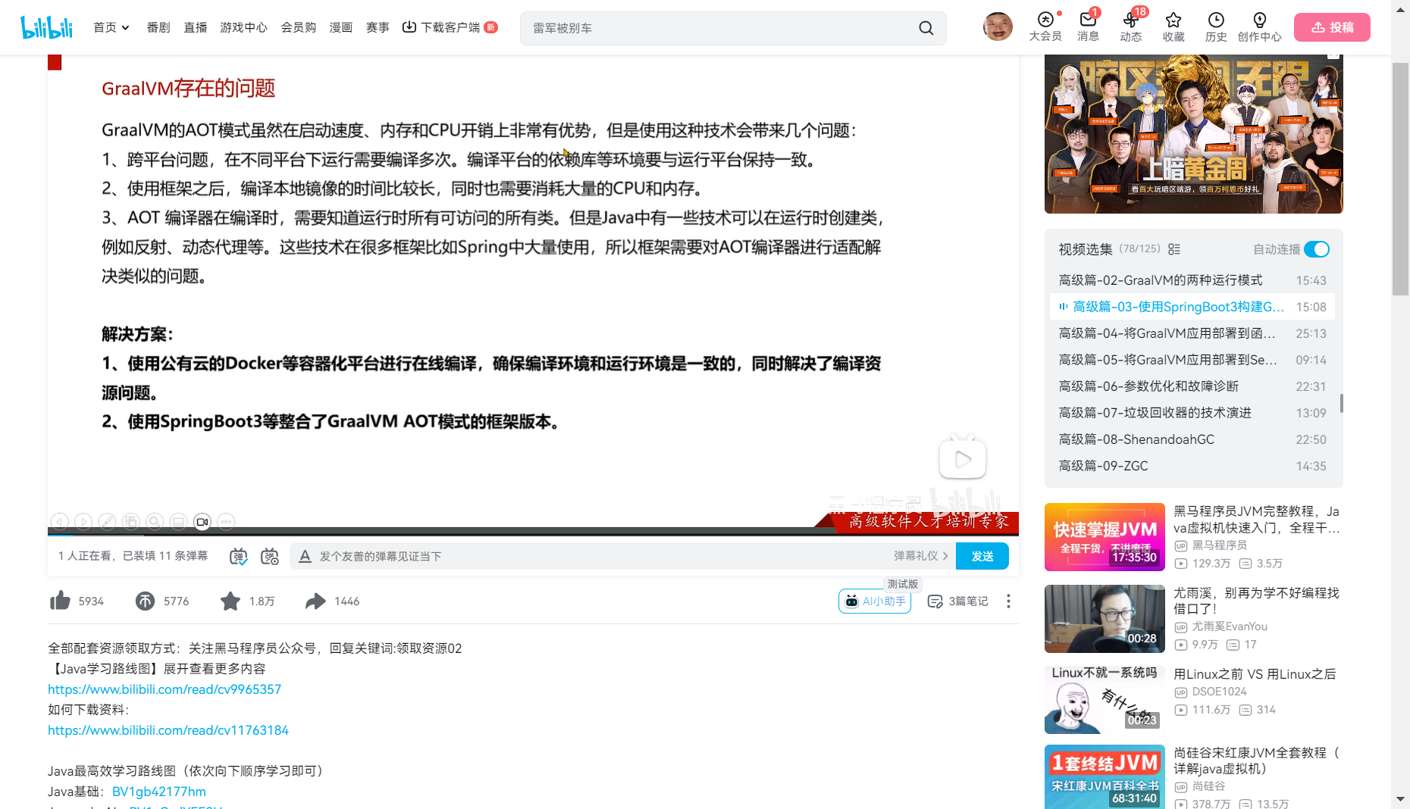
Task: Open 游戏中心 nav item
Action: 243,27
